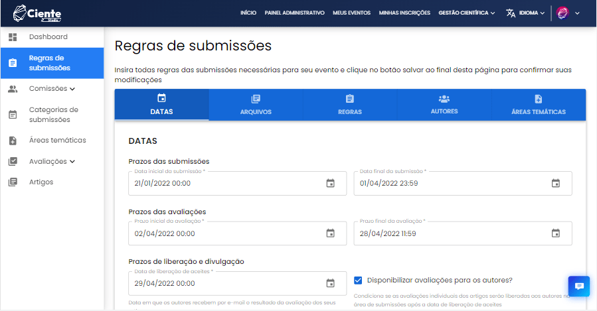Viewport: 597px width, 311px height.
Task: Click the Regras de submissões page heading
Action: coord(193,46)
